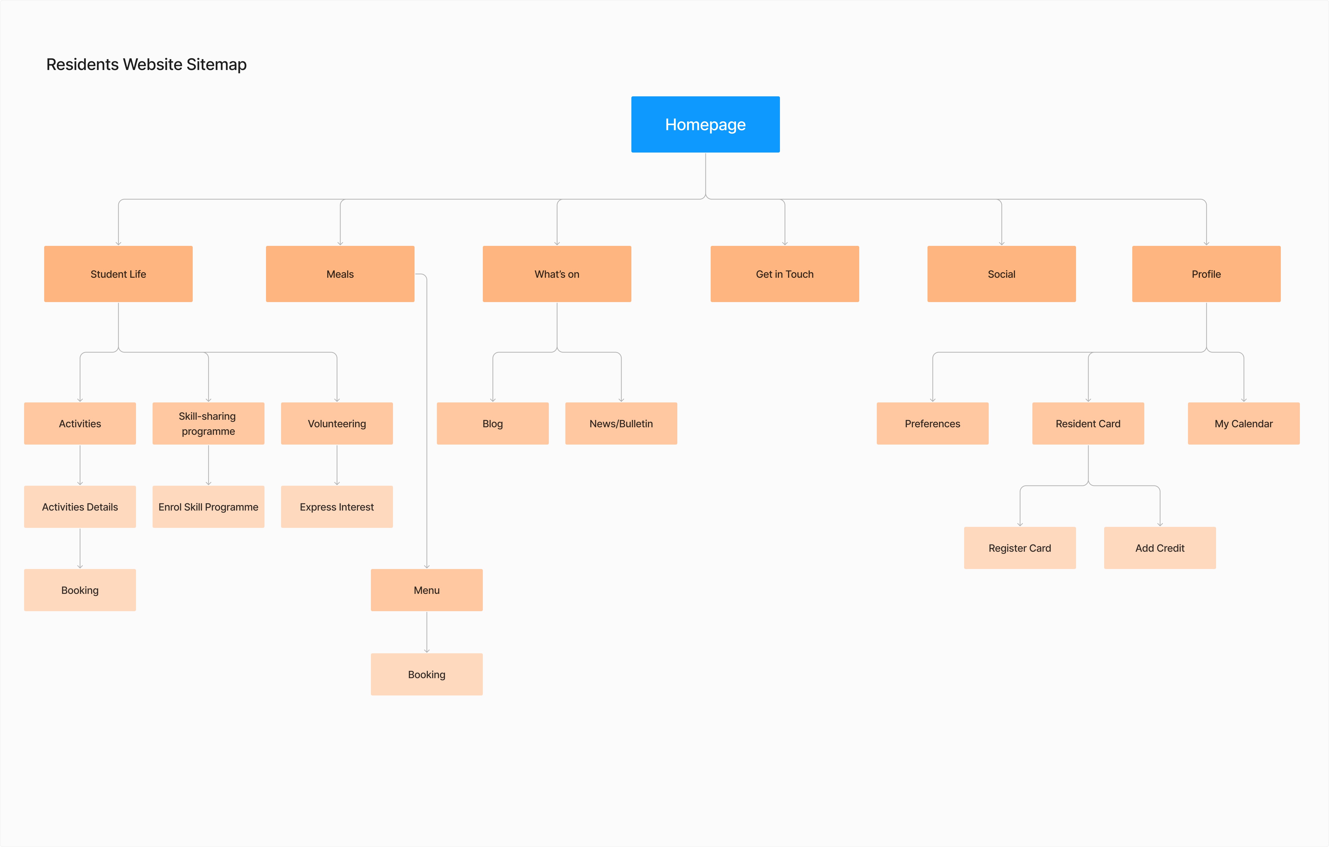Click the Volunteering node
The image size is (1329, 847).
click(337, 423)
